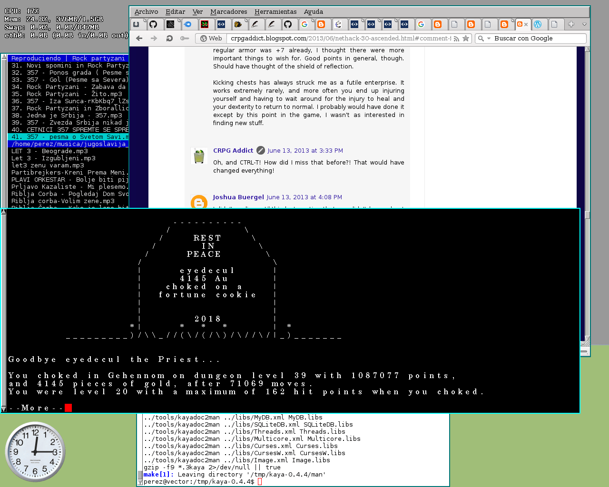Screen dimensions: 609x487
Task: Open the new tab plus button
Action: click(x=571, y=24)
